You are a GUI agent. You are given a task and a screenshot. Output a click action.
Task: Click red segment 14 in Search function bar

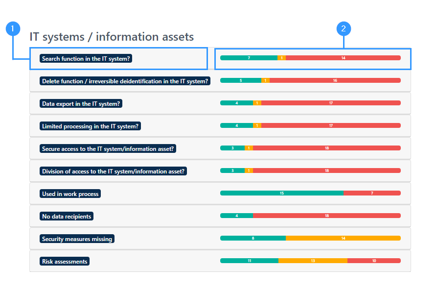coord(344,58)
